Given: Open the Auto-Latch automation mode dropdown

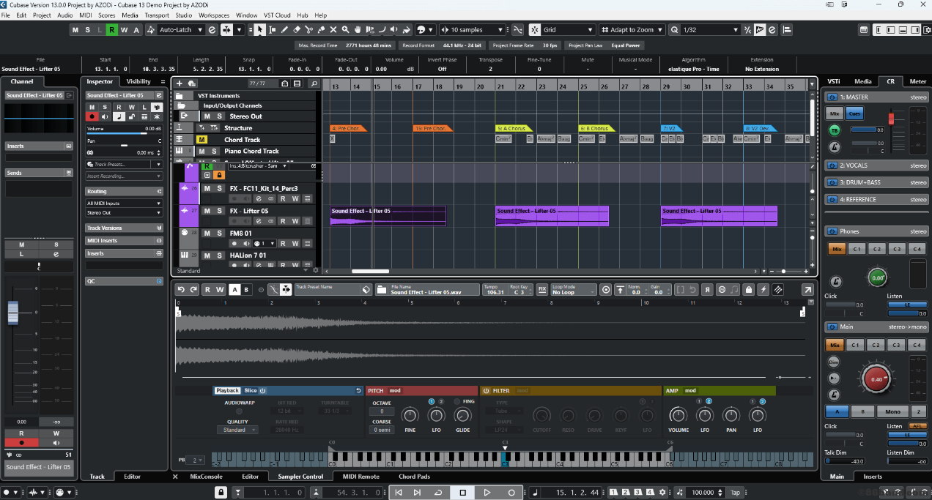Looking at the screenshot, I should pyautogui.click(x=180, y=30).
